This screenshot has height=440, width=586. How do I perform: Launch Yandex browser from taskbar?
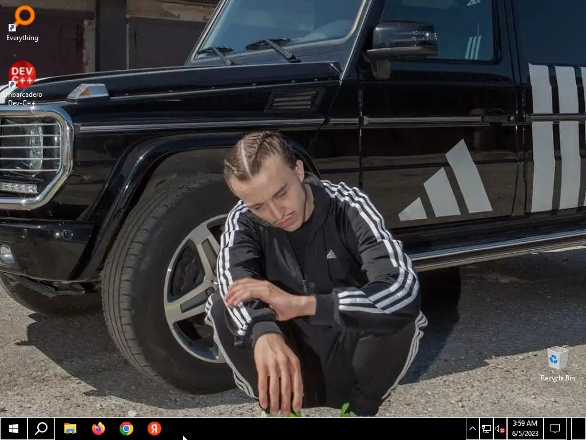click(x=155, y=429)
